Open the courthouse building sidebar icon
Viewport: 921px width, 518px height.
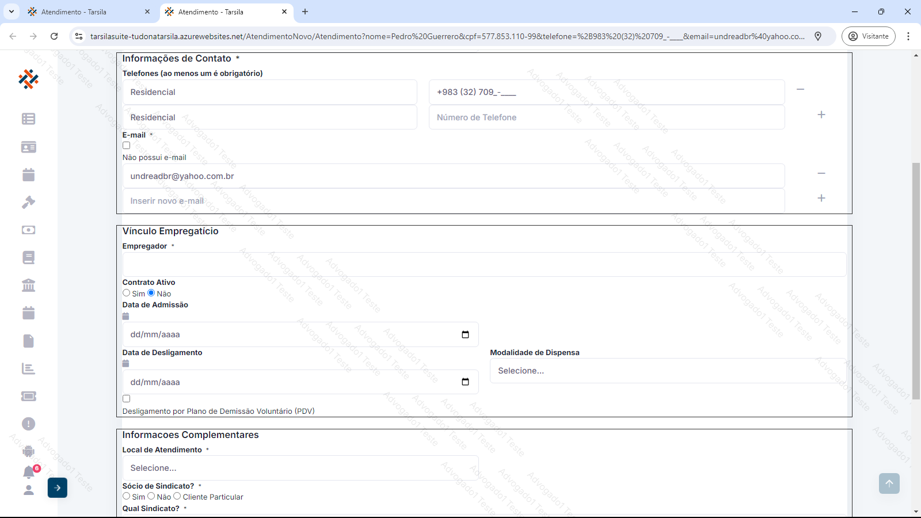click(28, 285)
